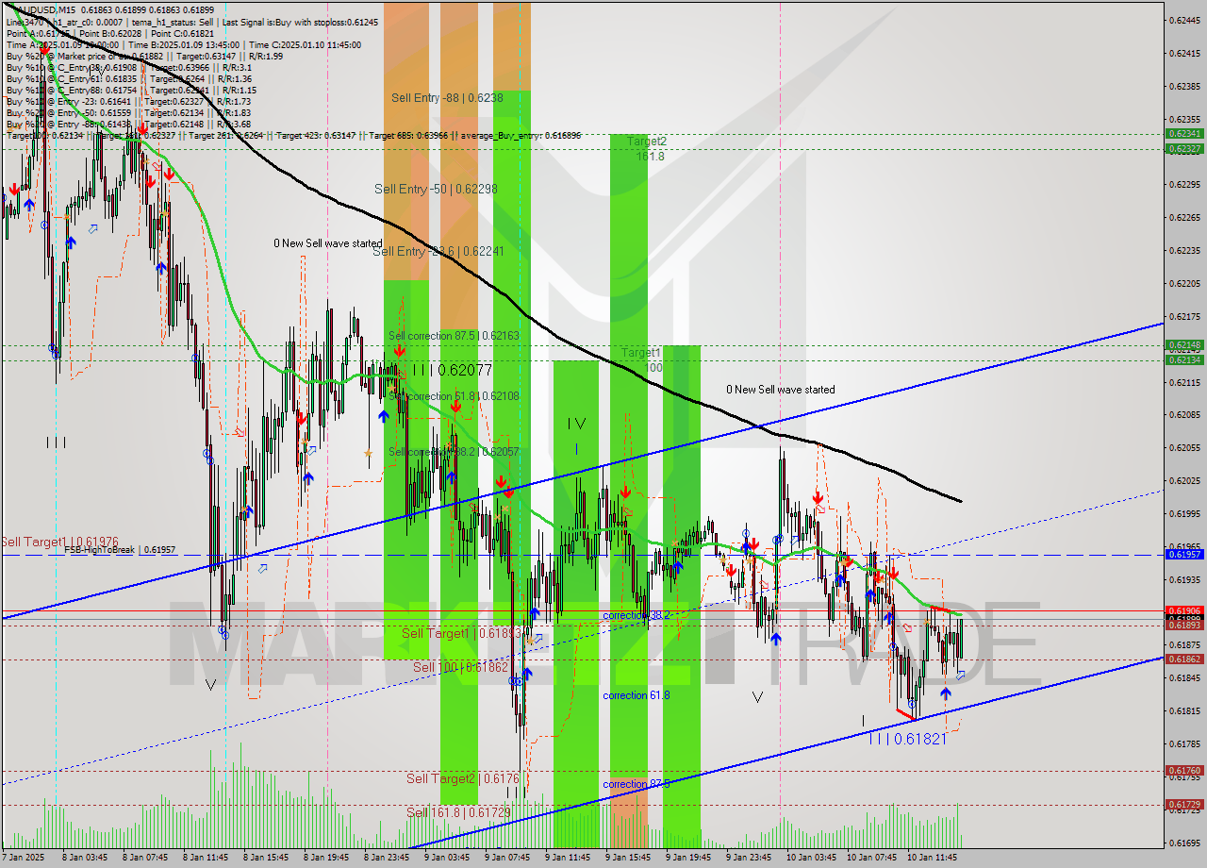
Task: Click the 'Sell correction 38.2 | 0.62057' label
Action: pos(454,452)
